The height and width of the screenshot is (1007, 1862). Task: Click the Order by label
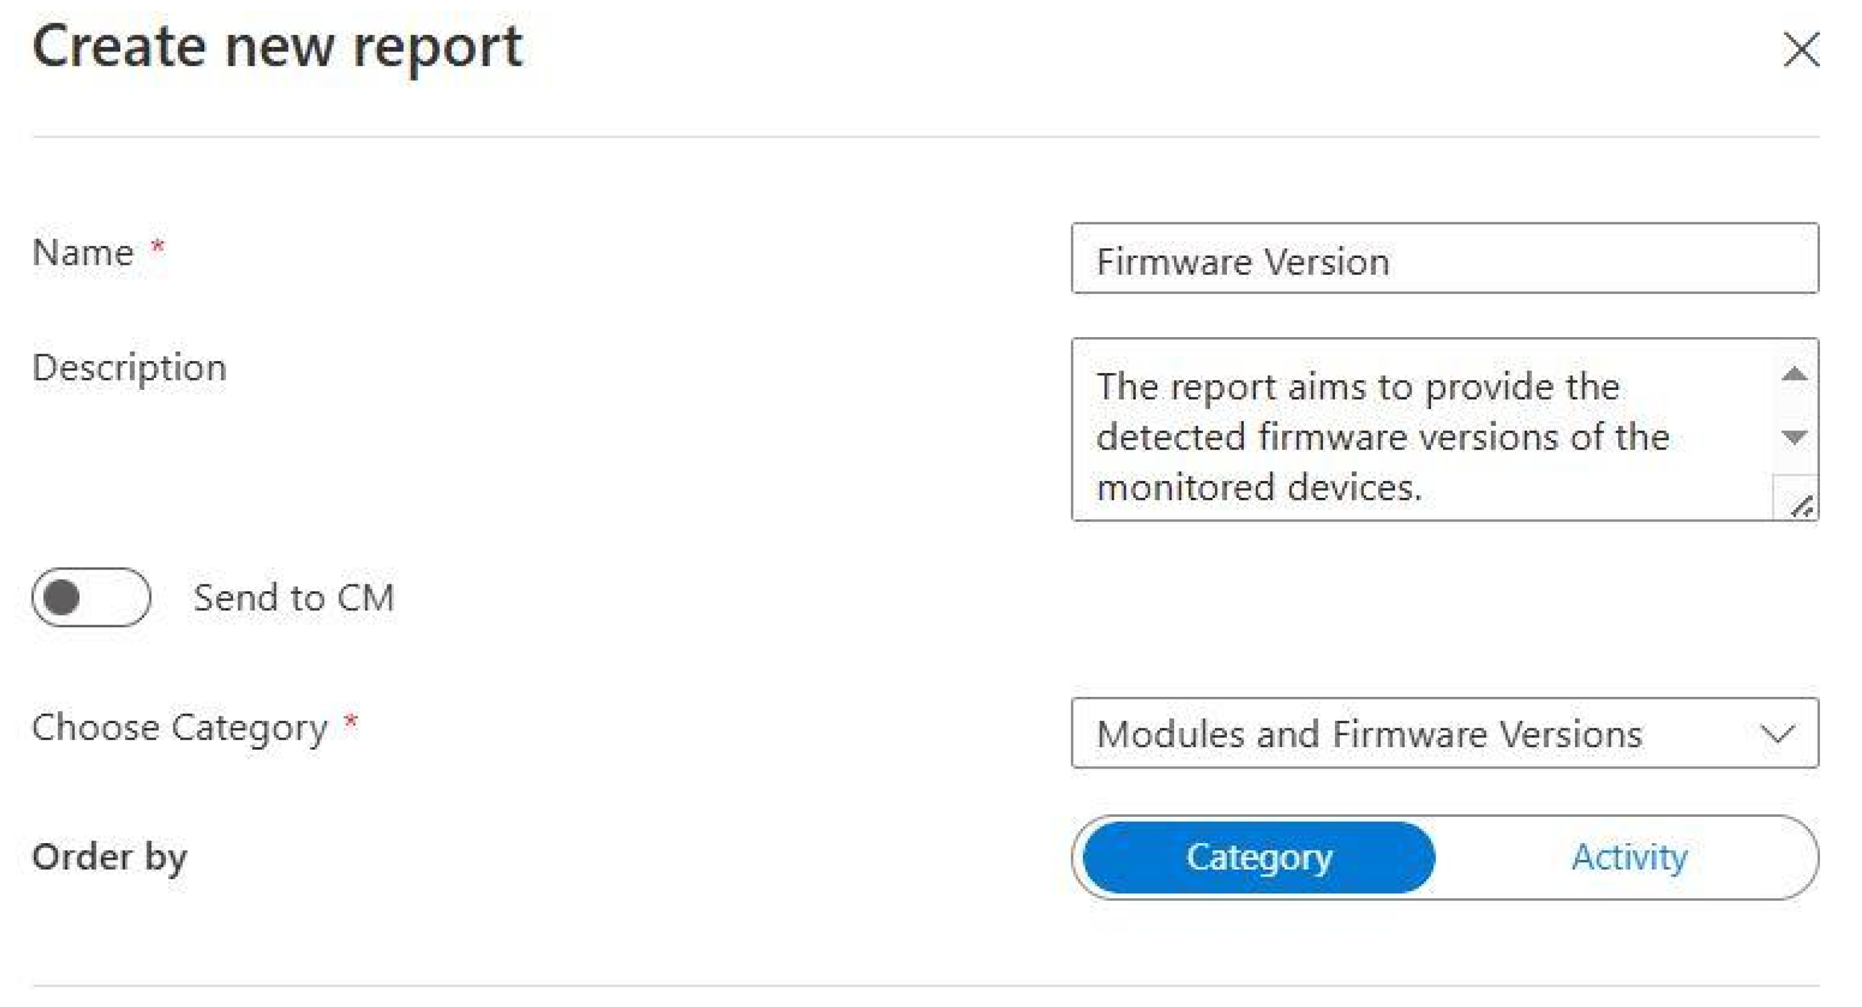(x=109, y=858)
